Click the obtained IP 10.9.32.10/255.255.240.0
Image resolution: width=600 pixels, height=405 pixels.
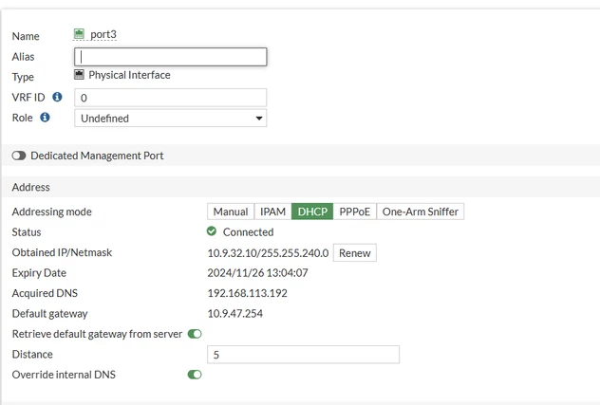click(x=268, y=253)
